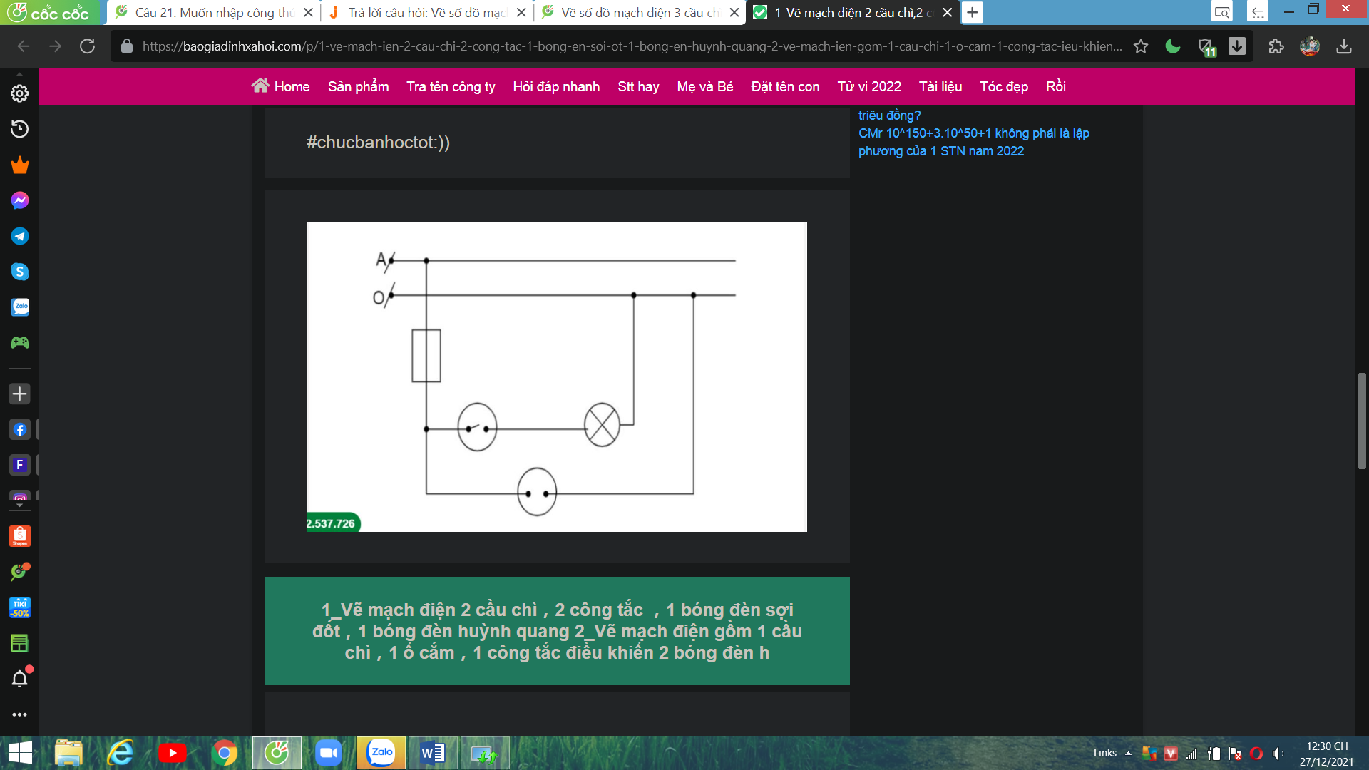The height and width of the screenshot is (770, 1369).
Task: Open Telegram sidebar icon
Action: pyautogui.click(x=20, y=236)
